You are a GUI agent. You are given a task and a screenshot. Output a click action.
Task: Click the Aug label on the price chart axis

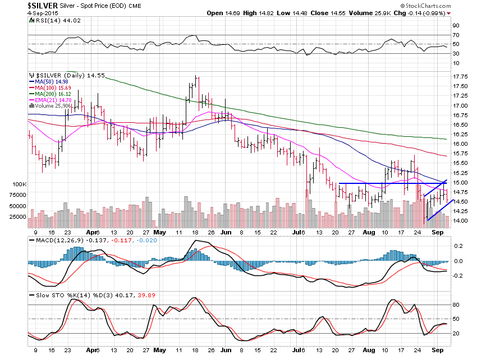pos(369,232)
